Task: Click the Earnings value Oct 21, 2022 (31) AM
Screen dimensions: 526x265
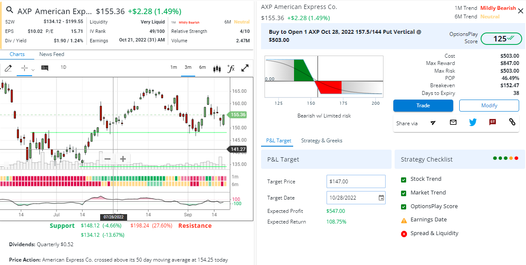Action: pyautogui.click(x=142, y=41)
